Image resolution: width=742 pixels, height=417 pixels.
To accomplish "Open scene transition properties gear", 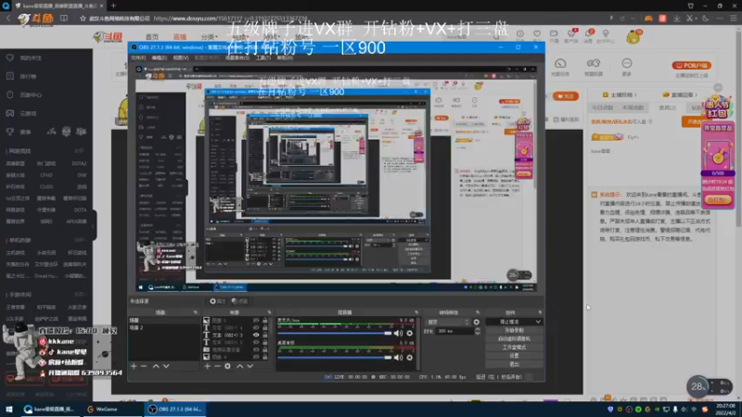I will [477, 322].
